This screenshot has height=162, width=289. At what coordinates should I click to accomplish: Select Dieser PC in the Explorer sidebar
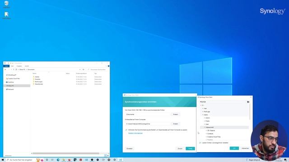pos(17,86)
